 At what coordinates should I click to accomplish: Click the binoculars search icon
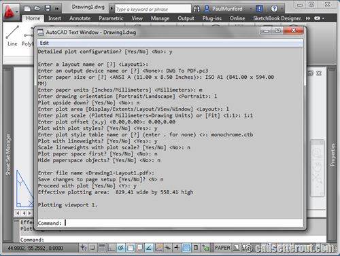pyautogui.click(x=197, y=9)
